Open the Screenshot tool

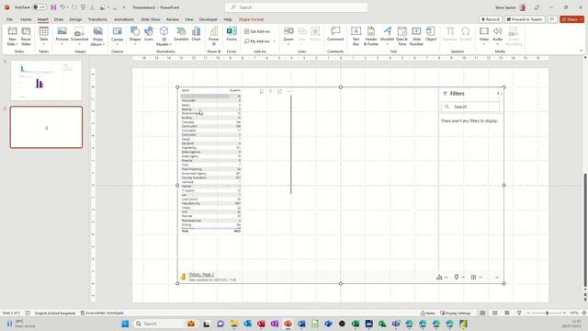coord(79,37)
